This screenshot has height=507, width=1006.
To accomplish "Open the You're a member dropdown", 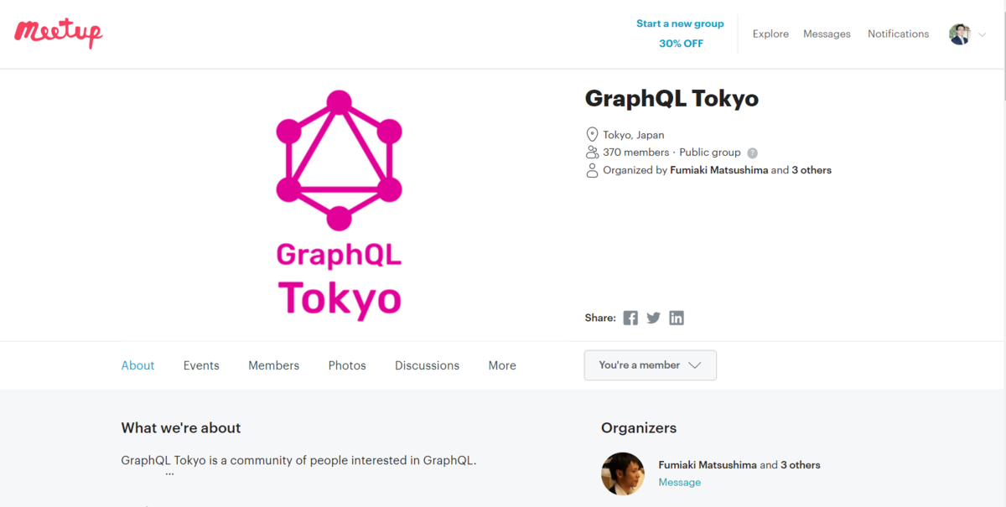I will tap(650, 365).
